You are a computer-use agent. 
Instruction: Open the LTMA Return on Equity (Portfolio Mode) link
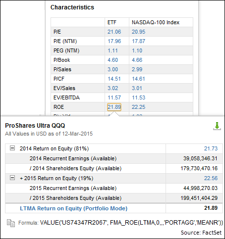pos(74,208)
